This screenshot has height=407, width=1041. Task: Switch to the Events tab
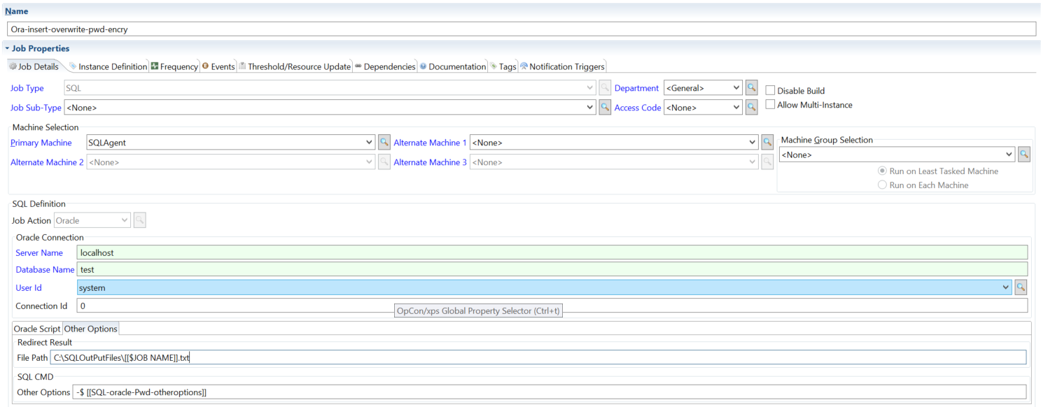(218, 66)
